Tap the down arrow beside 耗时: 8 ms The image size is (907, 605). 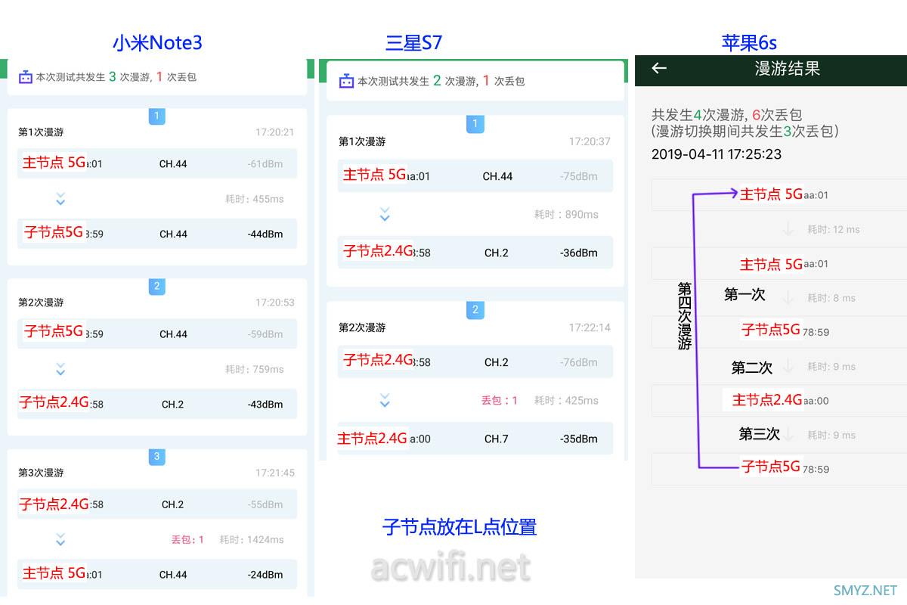point(788,298)
